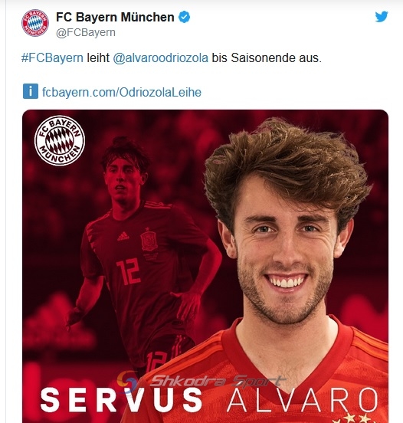The height and width of the screenshot is (423, 403).
Task: Click the blue info "i" icon
Action: click(x=31, y=91)
